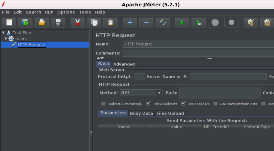Start the test with green arrow

[182, 22]
